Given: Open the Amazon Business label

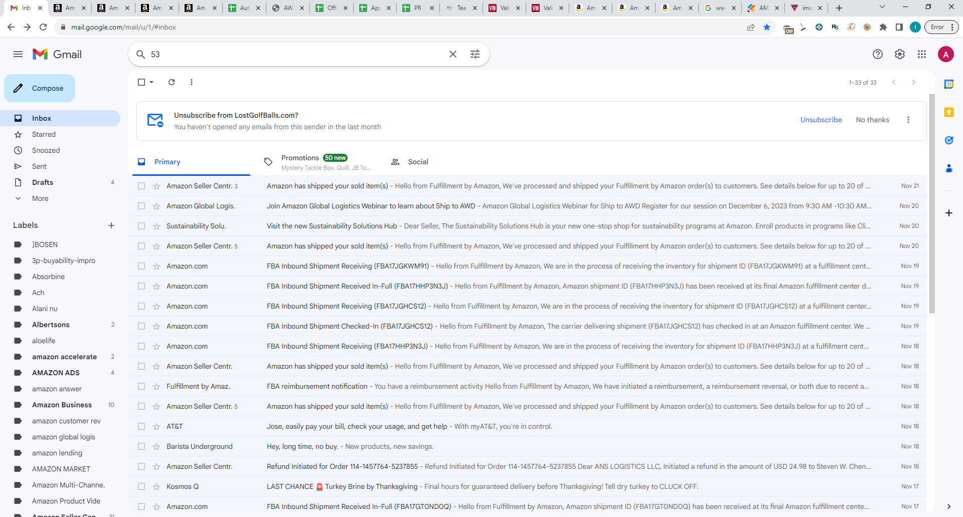Looking at the screenshot, I should pyautogui.click(x=60, y=405).
